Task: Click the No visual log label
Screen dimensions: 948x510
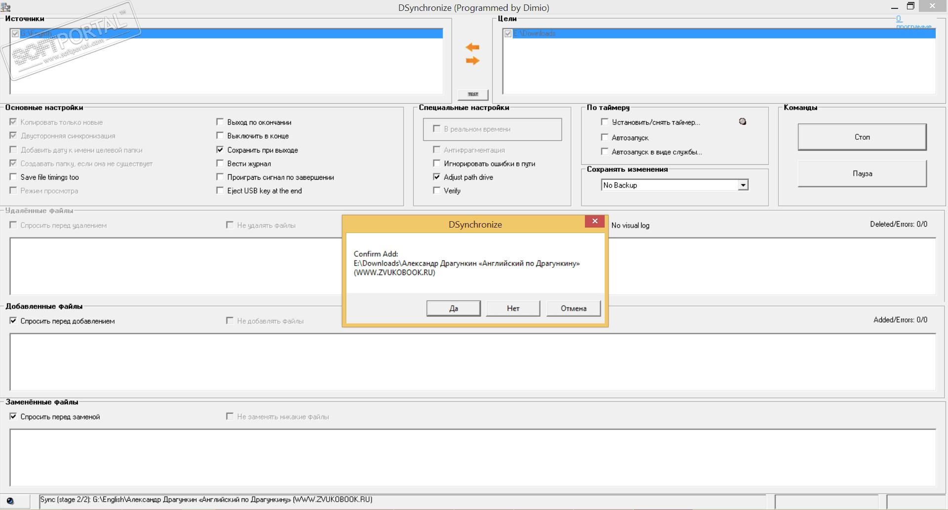Action: click(630, 225)
